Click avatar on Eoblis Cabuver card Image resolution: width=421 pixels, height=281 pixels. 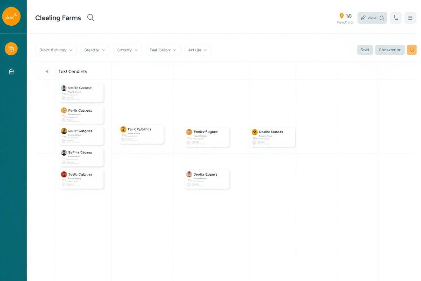coord(64,174)
